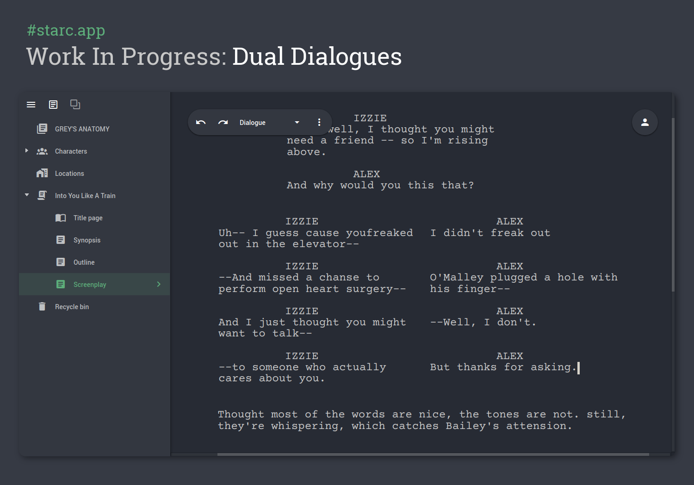Click the Into You Like A Train script icon
Image resolution: width=694 pixels, height=485 pixels.
tap(42, 195)
